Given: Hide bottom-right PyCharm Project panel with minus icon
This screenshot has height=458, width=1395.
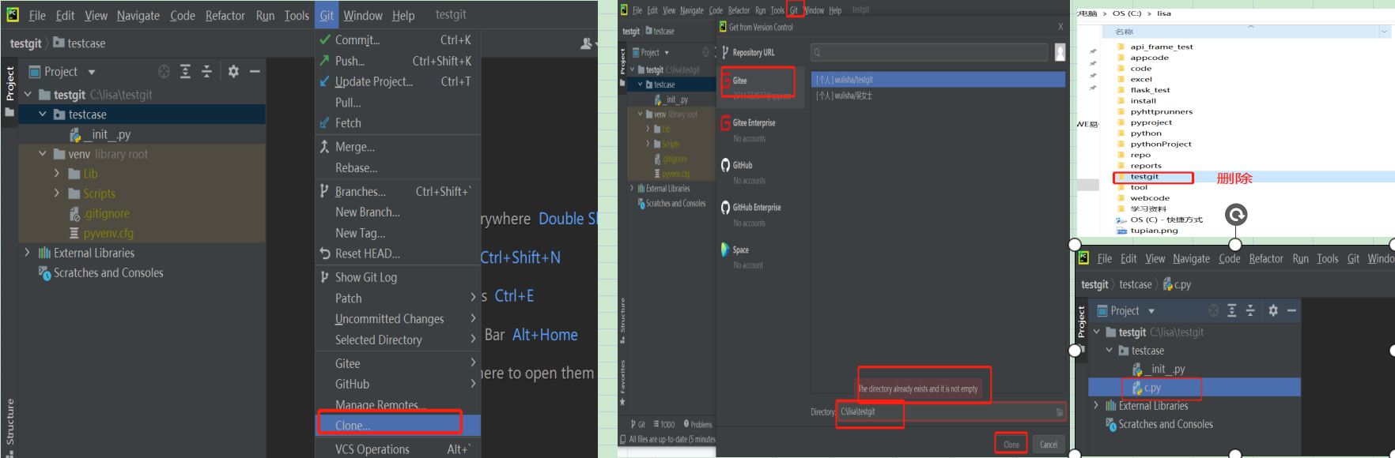Looking at the screenshot, I should click(1291, 311).
